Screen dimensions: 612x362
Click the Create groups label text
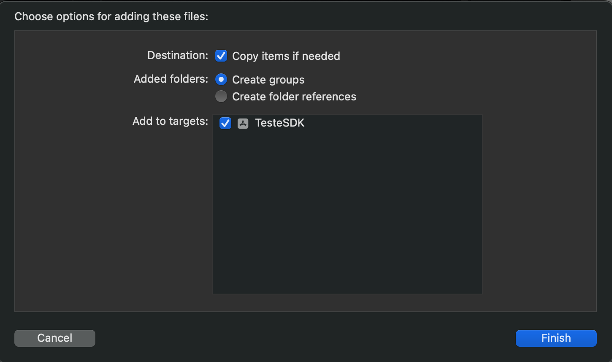tap(268, 80)
